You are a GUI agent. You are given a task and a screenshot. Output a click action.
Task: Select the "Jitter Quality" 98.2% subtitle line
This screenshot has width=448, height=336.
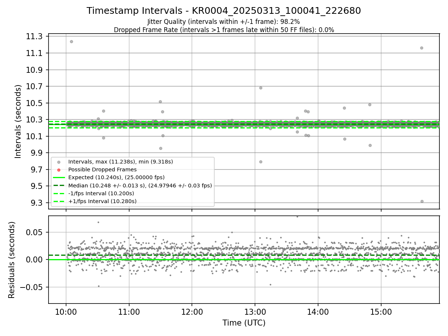224,22
